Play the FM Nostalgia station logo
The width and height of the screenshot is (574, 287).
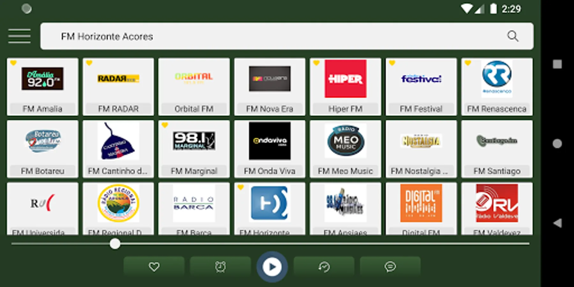coord(421,141)
